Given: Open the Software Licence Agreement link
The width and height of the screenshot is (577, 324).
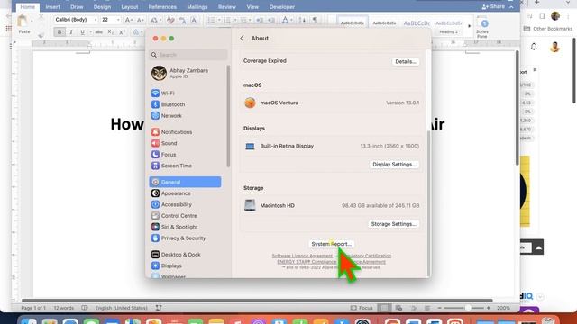Looking at the screenshot, I should 302,256.
